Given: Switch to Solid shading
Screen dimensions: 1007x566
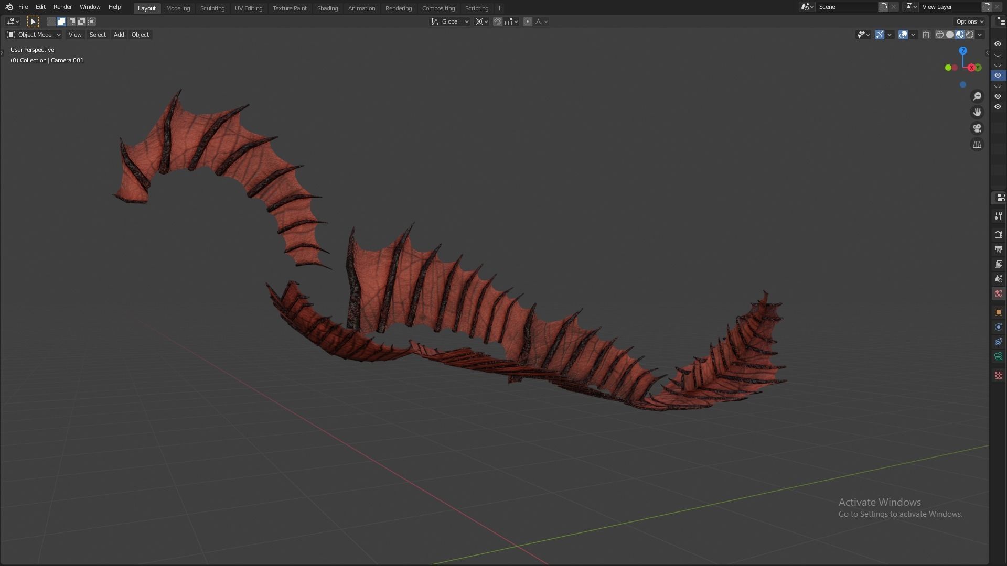Looking at the screenshot, I should [x=950, y=35].
